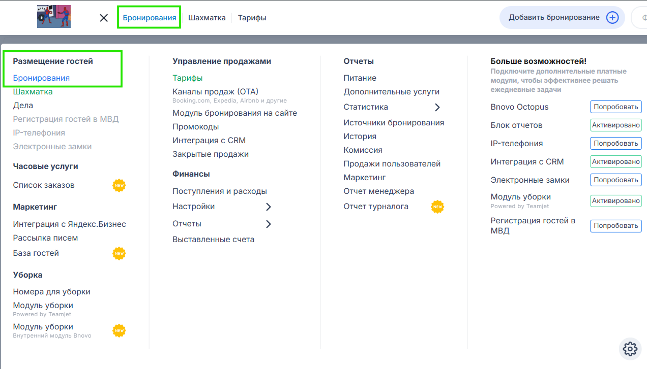Click the plus icon in Добавить бронирование

coord(612,18)
